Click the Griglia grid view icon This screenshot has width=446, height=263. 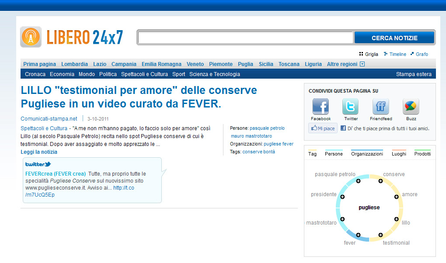(x=361, y=54)
